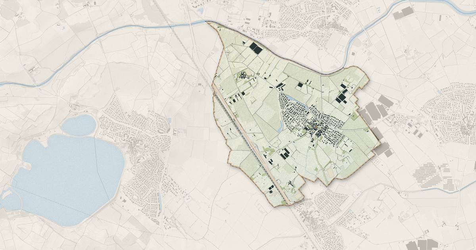The image size is (476, 250).
Task: Click the small round pond above the large lake
Action: coord(79,125)
